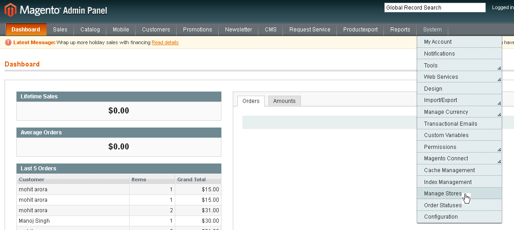Viewport: 514px width, 230px height.
Task: Open the Productexport menu
Action: 360,30
